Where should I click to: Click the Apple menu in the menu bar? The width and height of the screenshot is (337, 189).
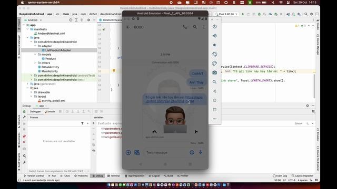[22, 2]
